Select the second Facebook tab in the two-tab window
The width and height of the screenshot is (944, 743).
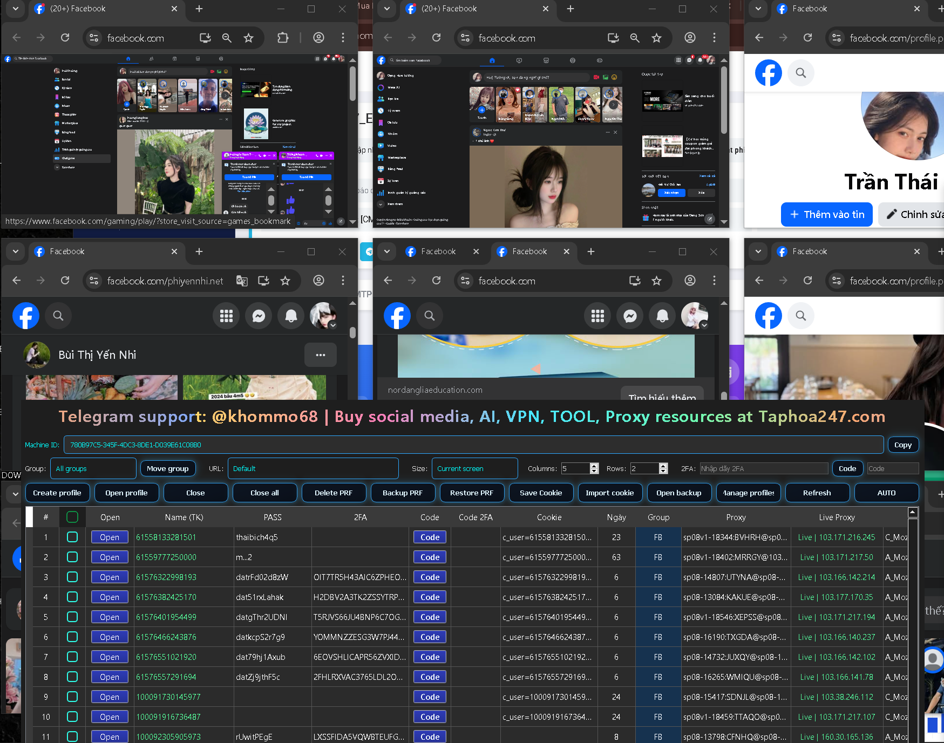point(534,251)
